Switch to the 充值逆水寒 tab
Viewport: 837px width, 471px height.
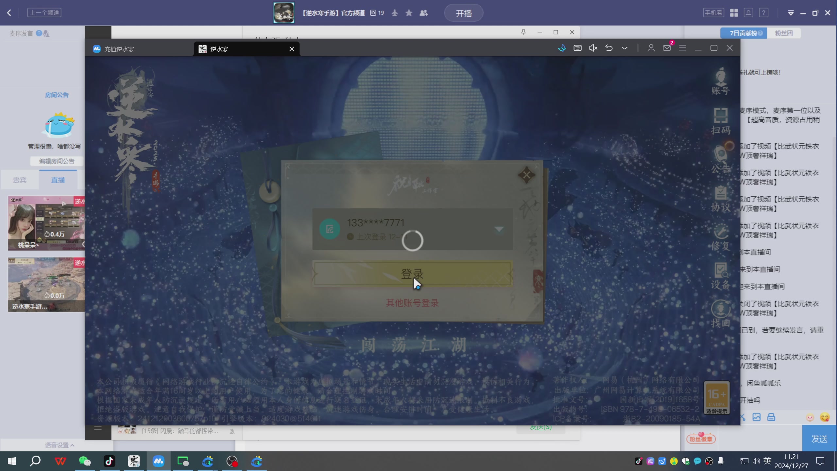139,49
